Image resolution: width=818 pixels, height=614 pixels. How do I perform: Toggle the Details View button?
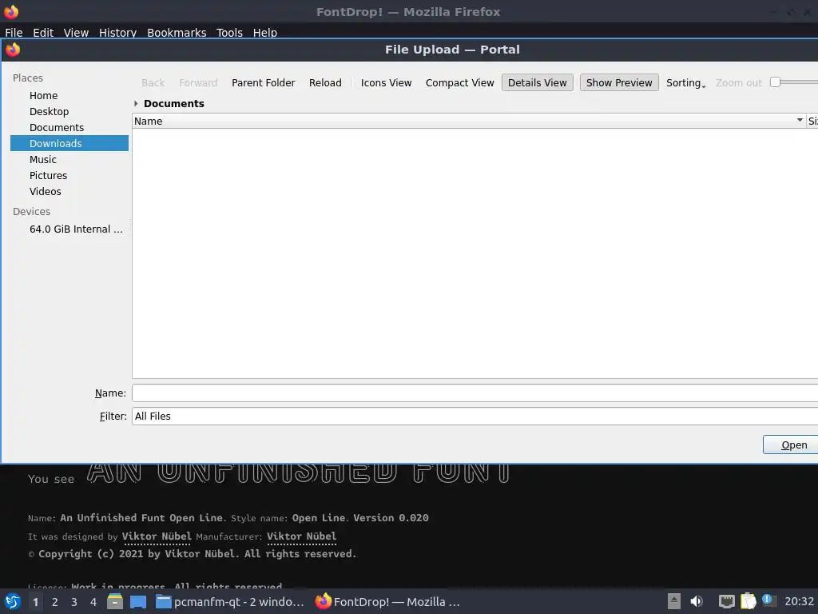click(x=538, y=82)
